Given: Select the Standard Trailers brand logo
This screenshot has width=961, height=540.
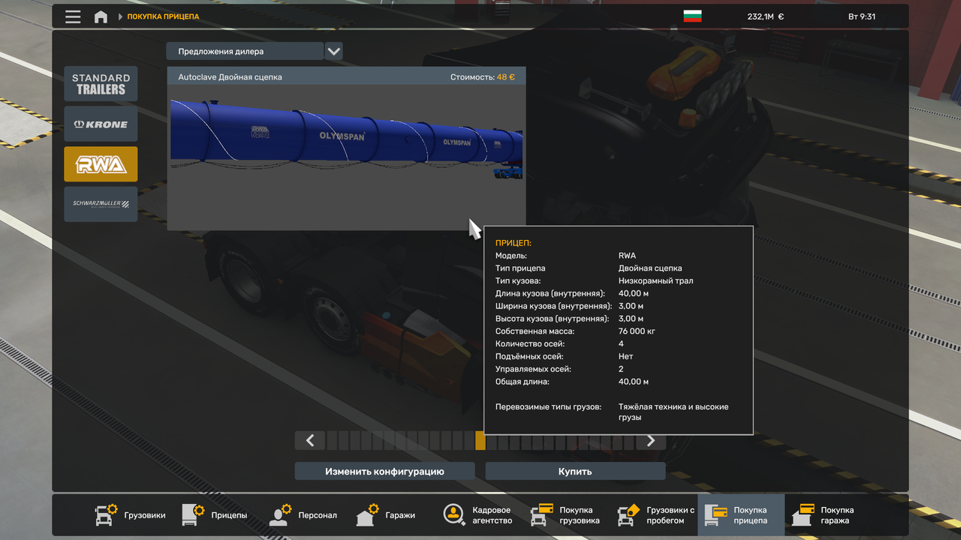Looking at the screenshot, I should tap(101, 84).
